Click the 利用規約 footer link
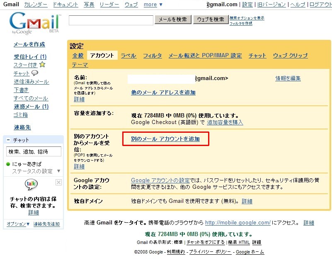 [x=176, y=252]
